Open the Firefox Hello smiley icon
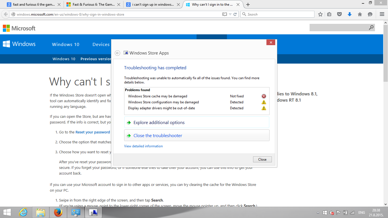 [370, 14]
